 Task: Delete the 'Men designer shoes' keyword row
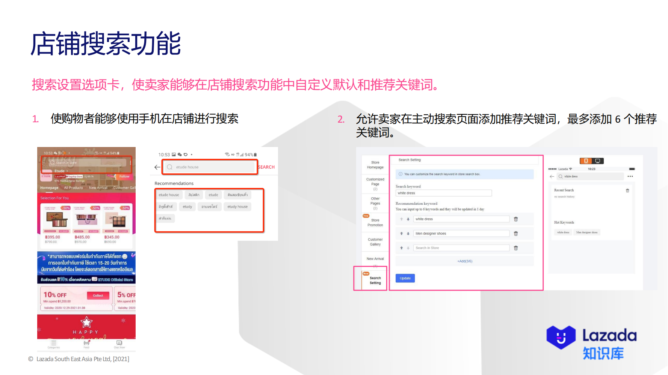pyautogui.click(x=516, y=234)
